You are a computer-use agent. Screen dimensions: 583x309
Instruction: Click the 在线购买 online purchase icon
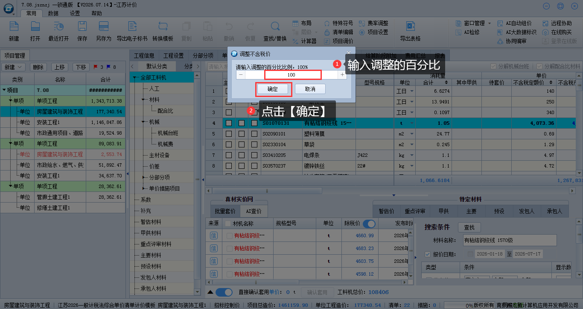[546, 32]
